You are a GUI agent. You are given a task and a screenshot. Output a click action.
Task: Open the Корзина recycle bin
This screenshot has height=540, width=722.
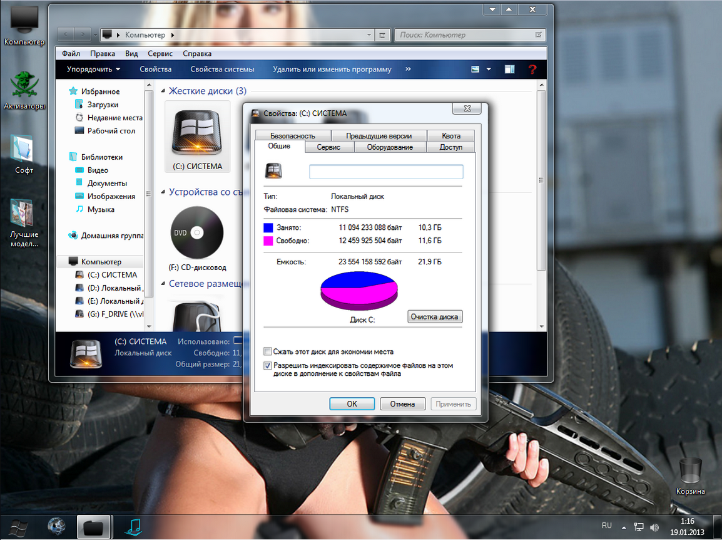click(690, 475)
